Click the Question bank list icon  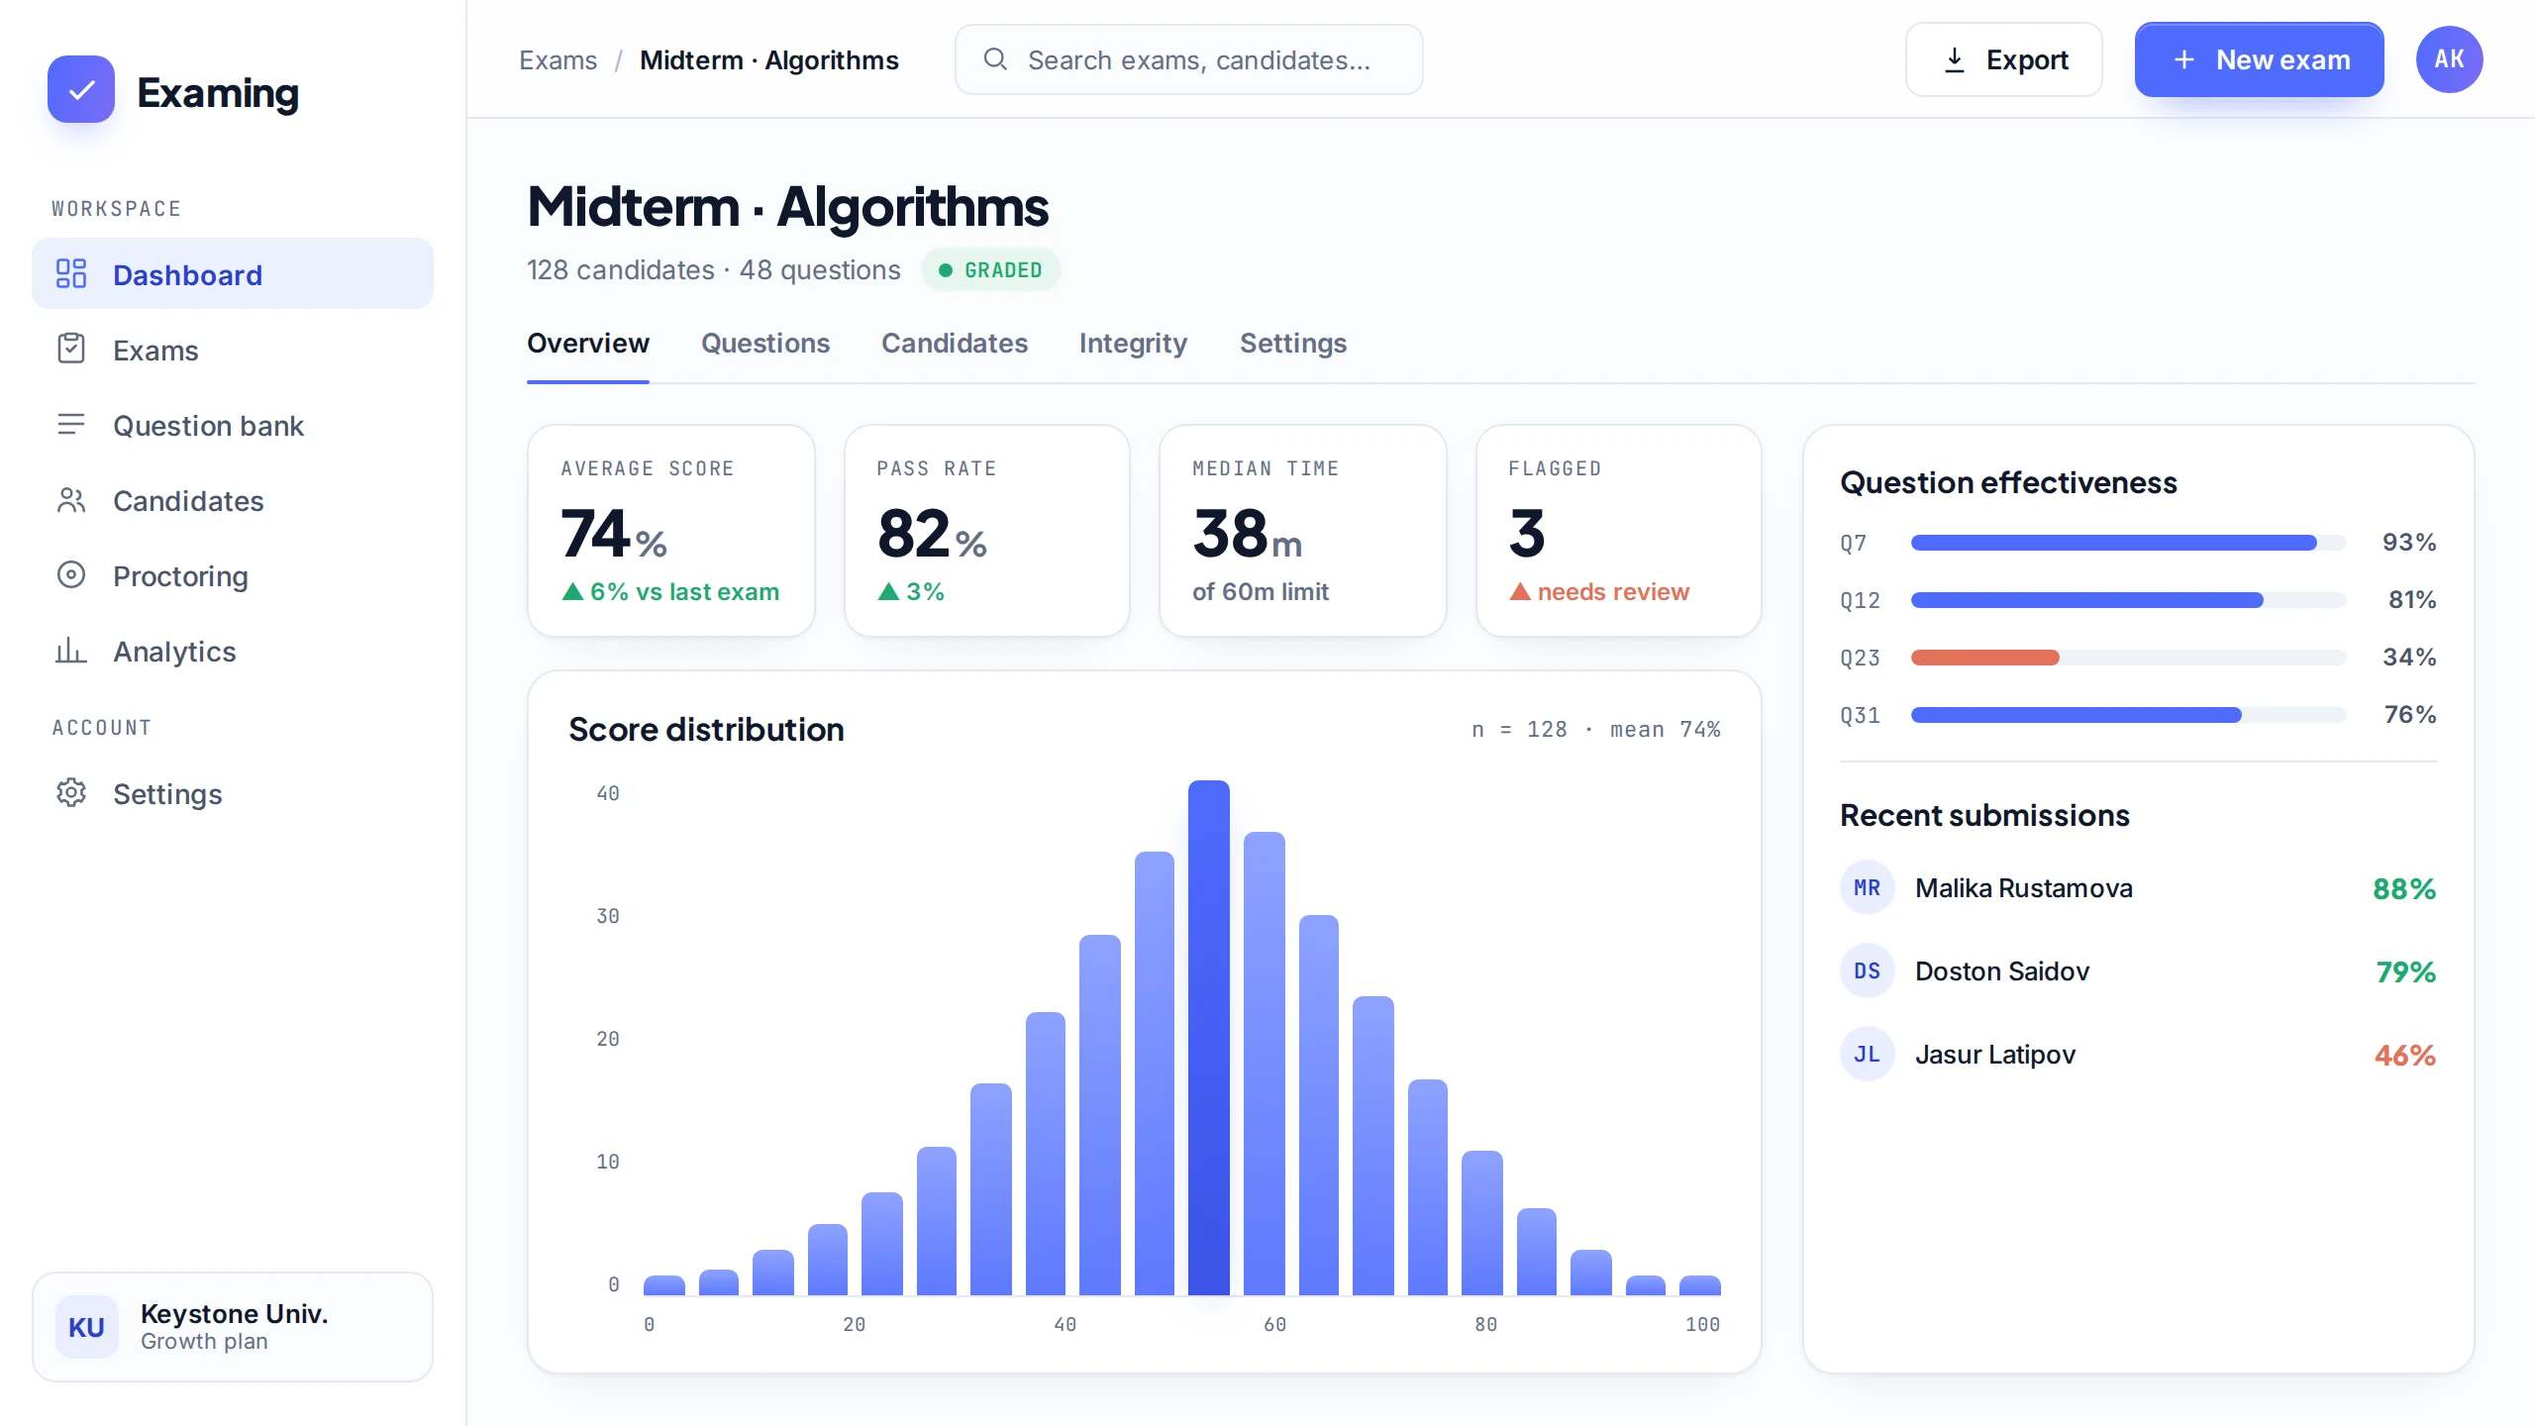point(71,425)
